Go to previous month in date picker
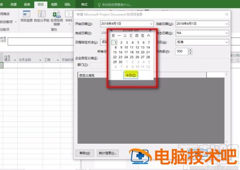Image resolution: width=240 pixels, height=170 pixels. coord(112,30)
